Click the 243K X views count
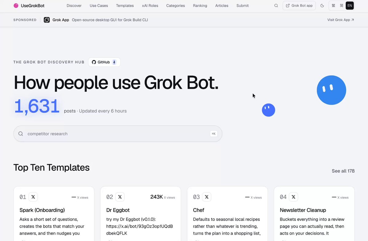The image size is (368, 241). 163,197
